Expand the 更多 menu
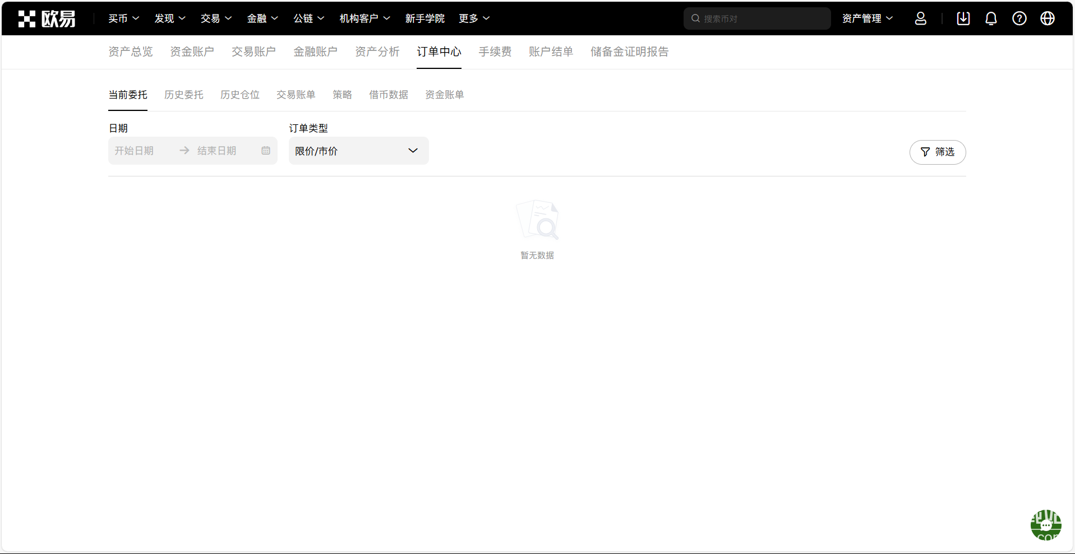Image resolution: width=1075 pixels, height=554 pixels. [474, 18]
